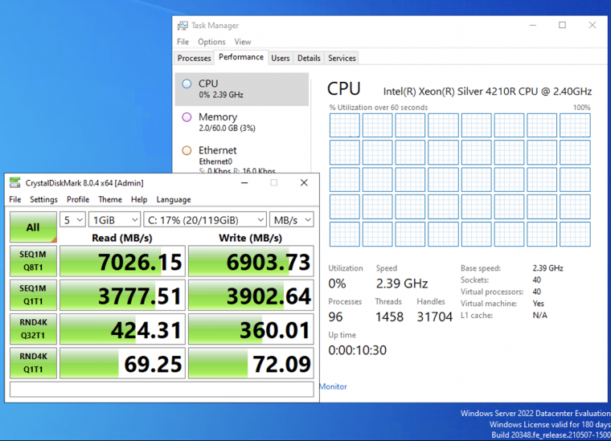Open the 1GiB test size dropdown
The height and width of the screenshot is (441, 611).
tap(114, 220)
